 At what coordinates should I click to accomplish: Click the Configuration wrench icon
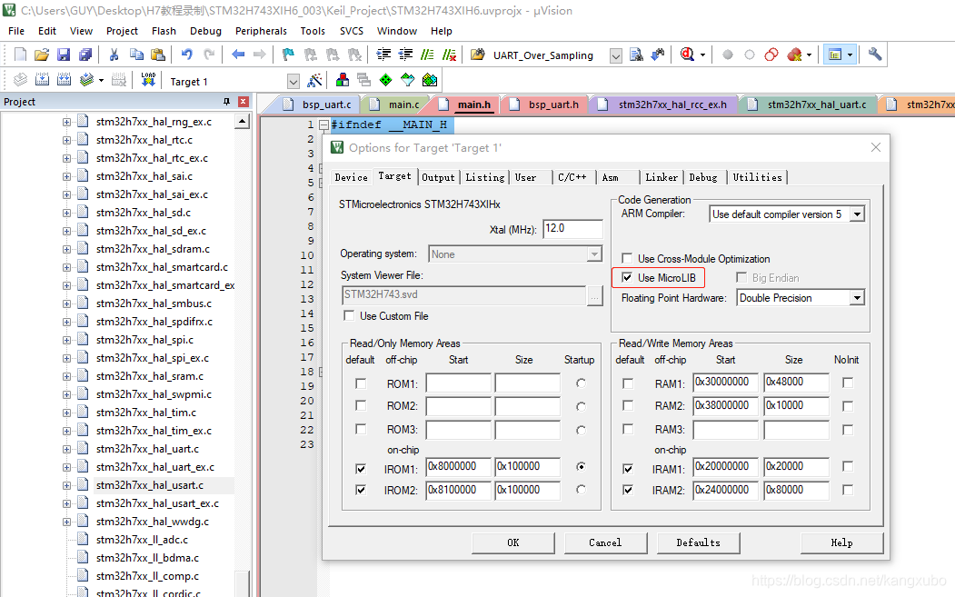pos(875,55)
